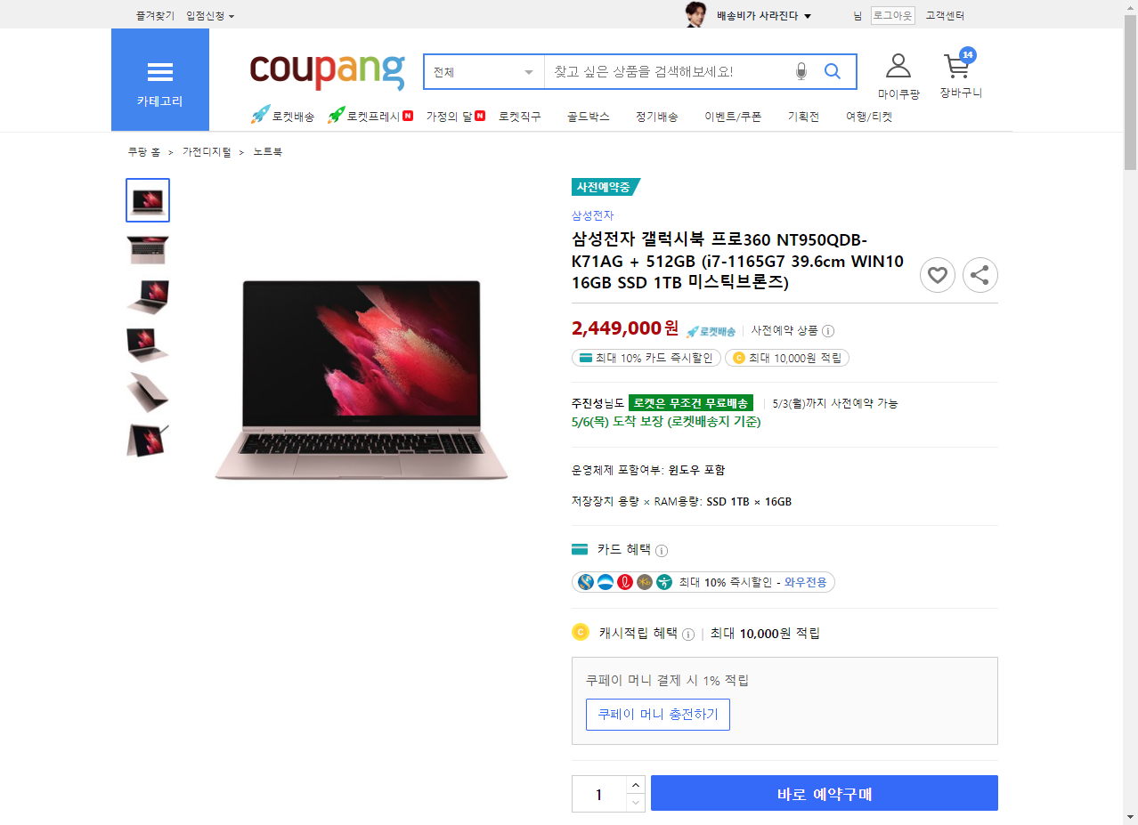Open 고객센터 link
Screen dimensions: 1138x825
click(x=945, y=16)
